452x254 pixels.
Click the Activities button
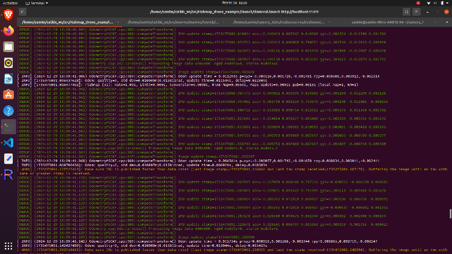tap(11, 2)
